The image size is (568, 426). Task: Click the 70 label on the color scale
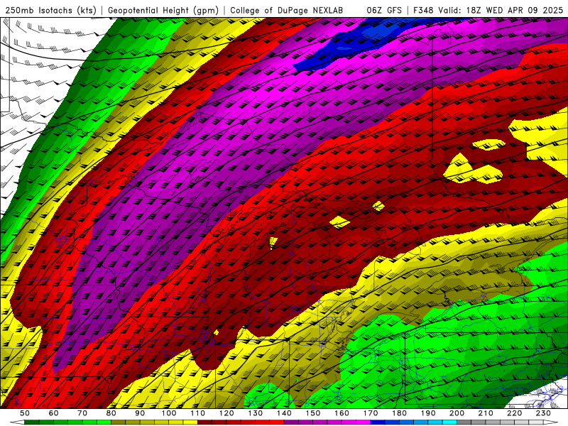[x=82, y=413]
